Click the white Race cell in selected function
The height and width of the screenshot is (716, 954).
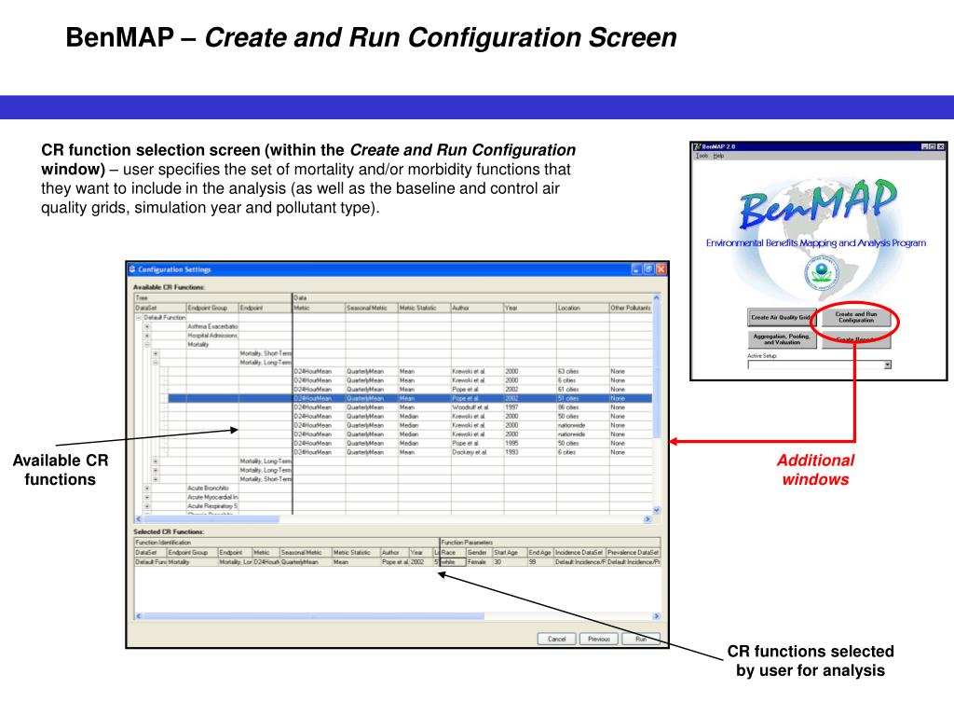tap(453, 562)
